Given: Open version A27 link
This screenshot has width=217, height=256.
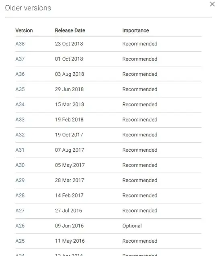Looking at the screenshot, I should (x=20, y=211).
